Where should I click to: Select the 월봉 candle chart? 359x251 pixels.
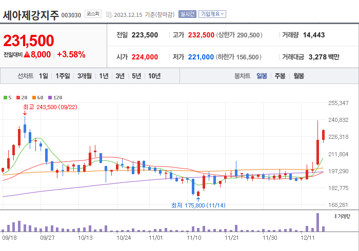point(299,76)
